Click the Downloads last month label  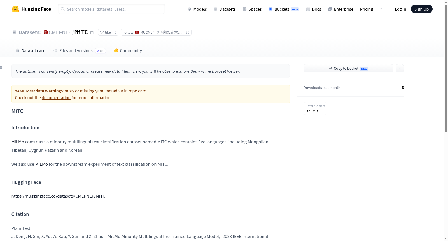322,88
